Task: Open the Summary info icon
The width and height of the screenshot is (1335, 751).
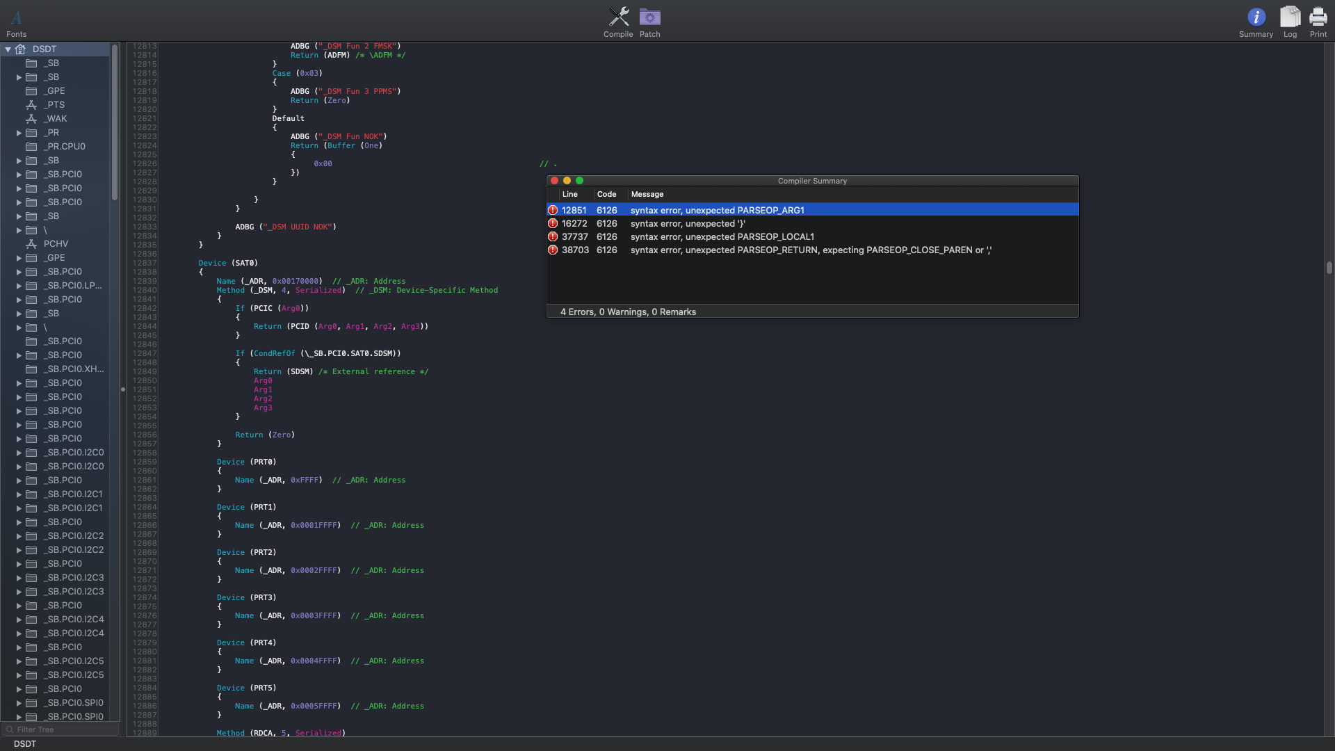Action: (1256, 17)
